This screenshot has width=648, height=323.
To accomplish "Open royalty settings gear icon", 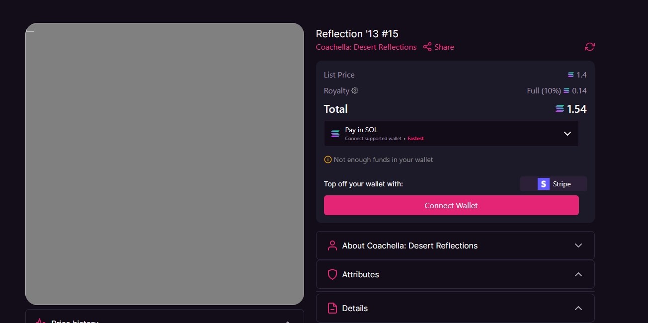I will coord(355,90).
